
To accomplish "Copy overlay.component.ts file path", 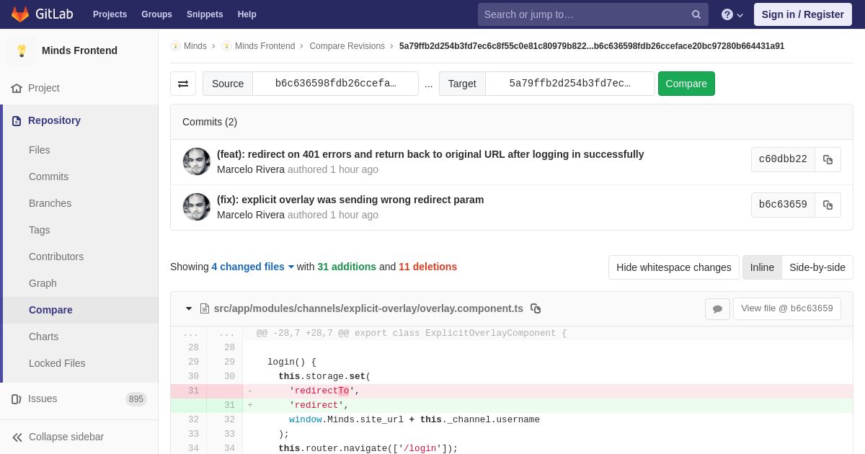I will [536, 308].
